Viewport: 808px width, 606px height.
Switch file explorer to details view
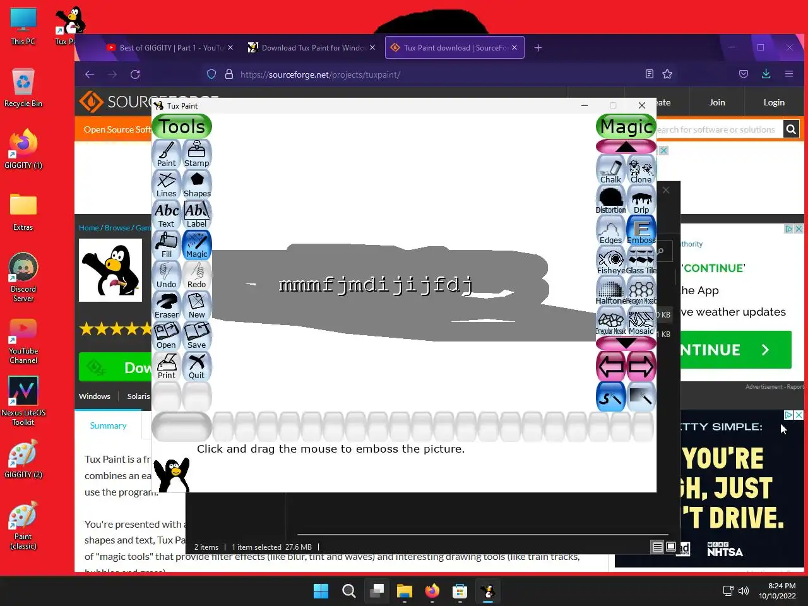657,547
